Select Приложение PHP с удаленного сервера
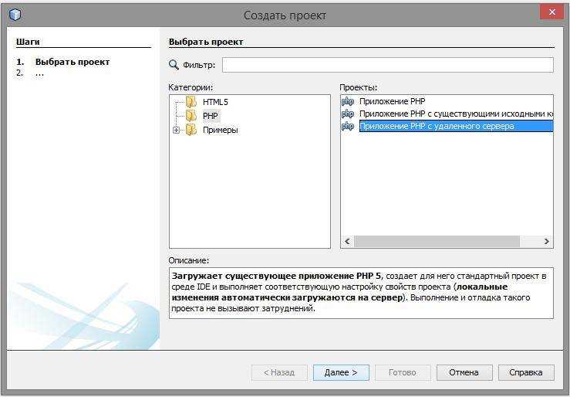Screen dimensions: 570x397 [456, 126]
